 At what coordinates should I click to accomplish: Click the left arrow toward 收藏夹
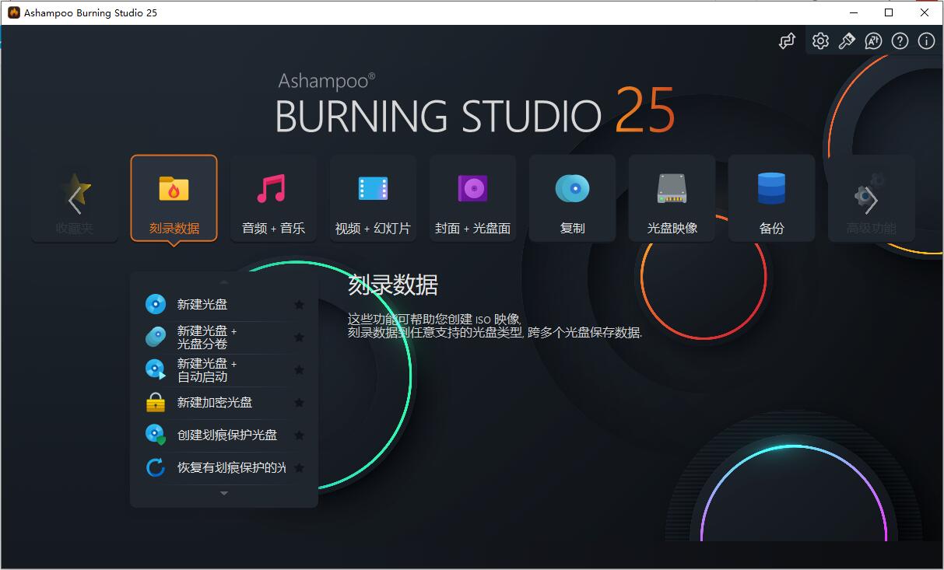[74, 197]
